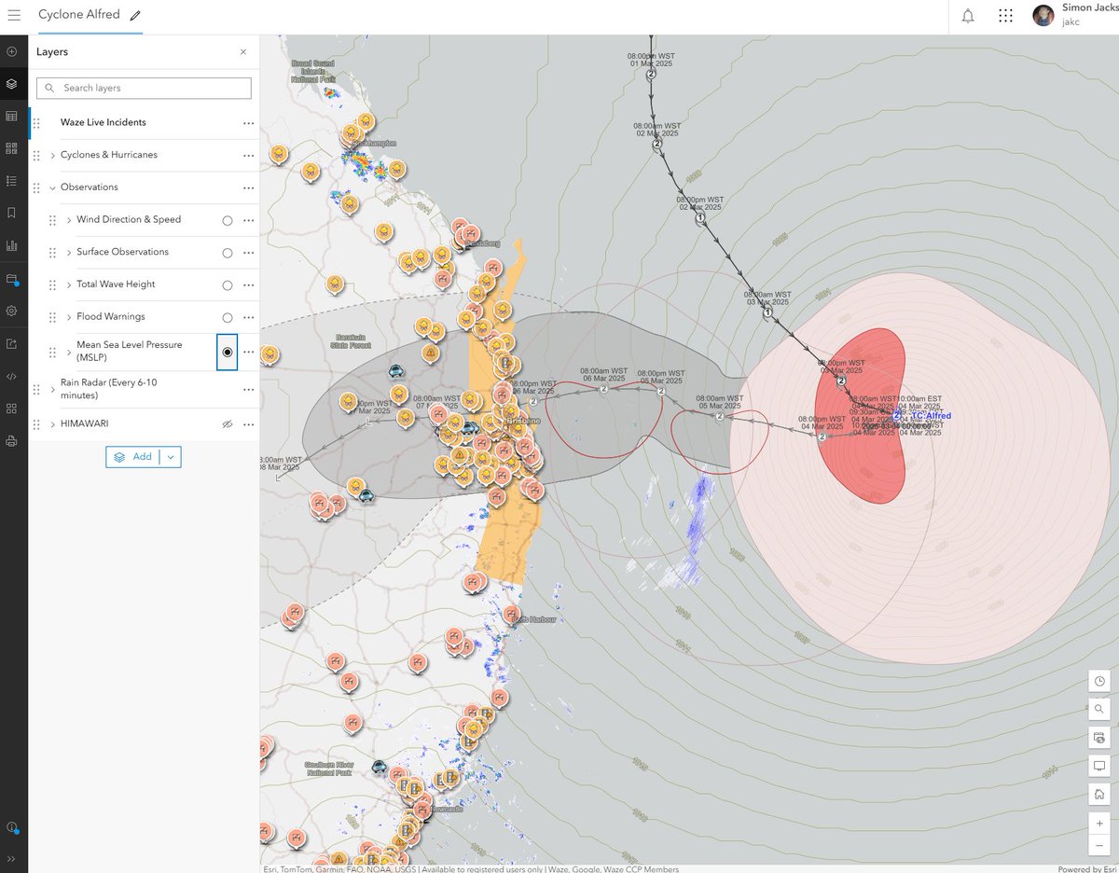
Task: Open options for Waze Live Incidents
Action: [x=248, y=123]
